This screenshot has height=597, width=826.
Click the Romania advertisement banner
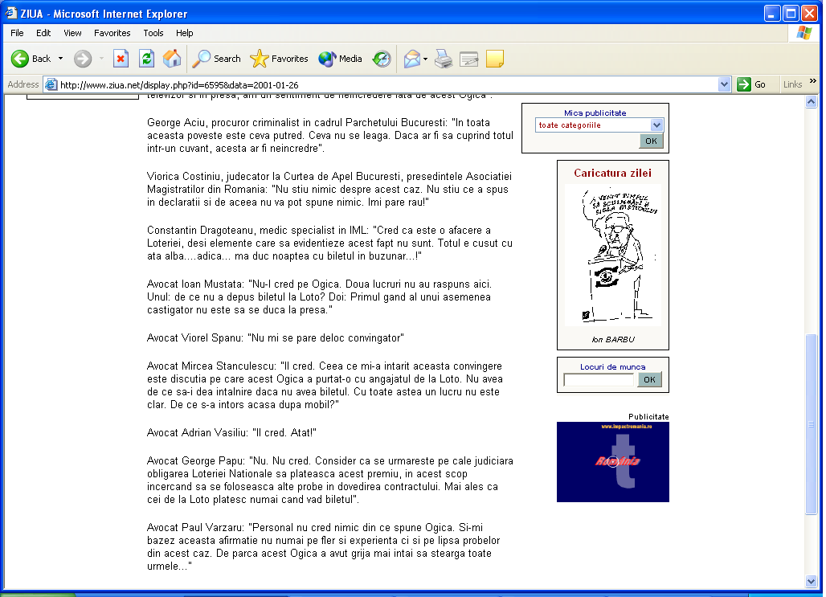pyautogui.click(x=612, y=462)
